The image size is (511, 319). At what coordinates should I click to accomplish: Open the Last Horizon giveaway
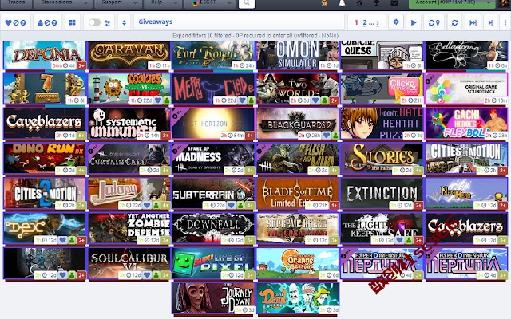(x=213, y=124)
